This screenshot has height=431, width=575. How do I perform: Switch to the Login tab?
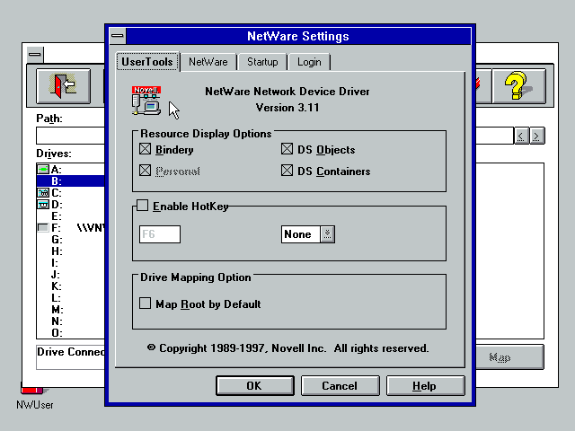tap(309, 62)
